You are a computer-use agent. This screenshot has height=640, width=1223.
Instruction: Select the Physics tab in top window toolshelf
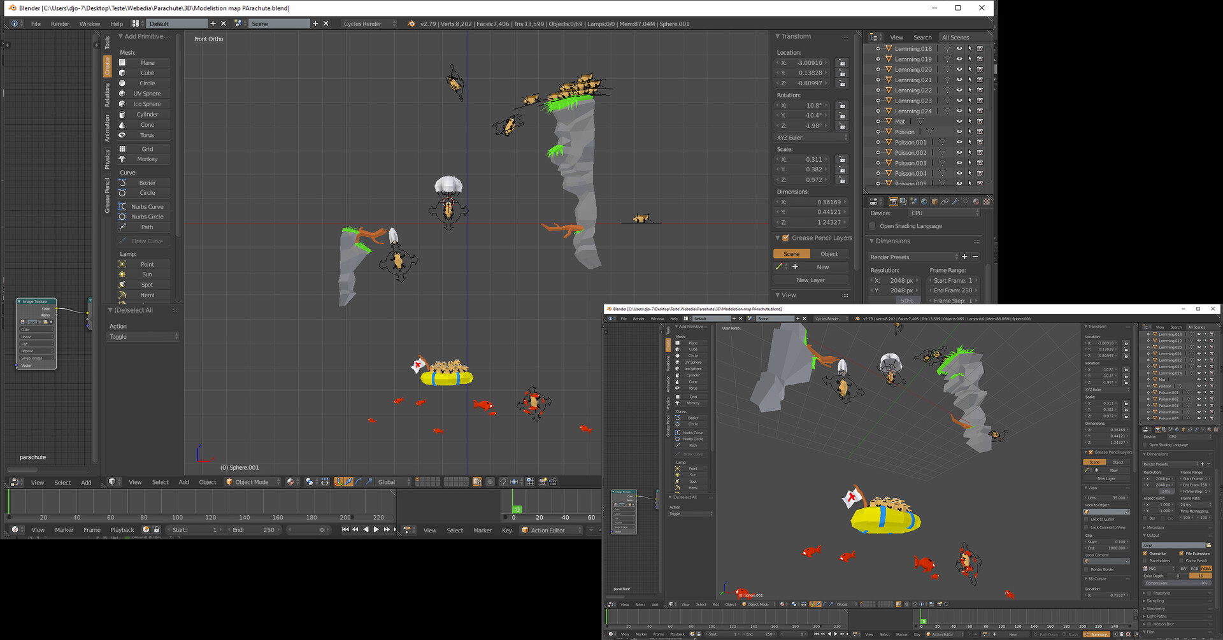pyautogui.click(x=107, y=159)
